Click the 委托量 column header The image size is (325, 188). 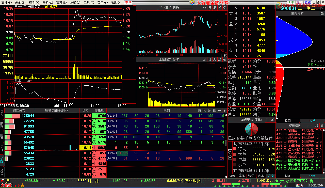coord(99,111)
